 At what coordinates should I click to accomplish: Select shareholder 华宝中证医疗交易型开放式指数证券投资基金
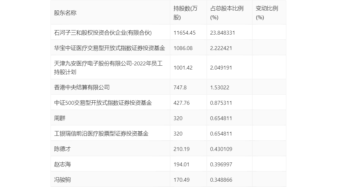[109, 48]
